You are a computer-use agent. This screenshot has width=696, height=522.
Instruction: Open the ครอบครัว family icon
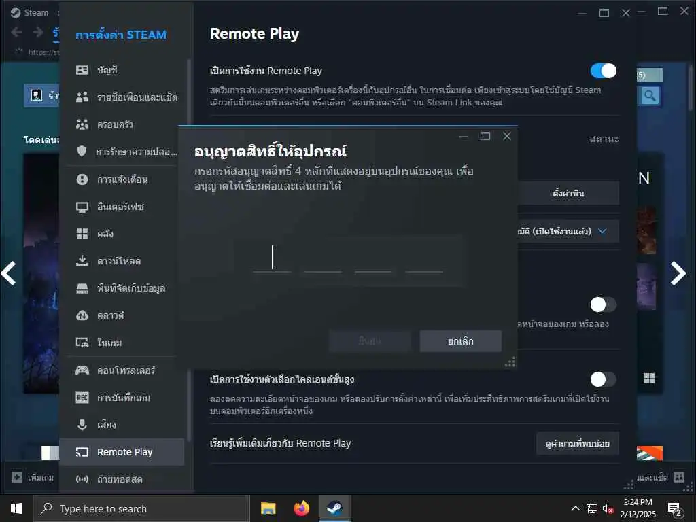pyautogui.click(x=82, y=124)
